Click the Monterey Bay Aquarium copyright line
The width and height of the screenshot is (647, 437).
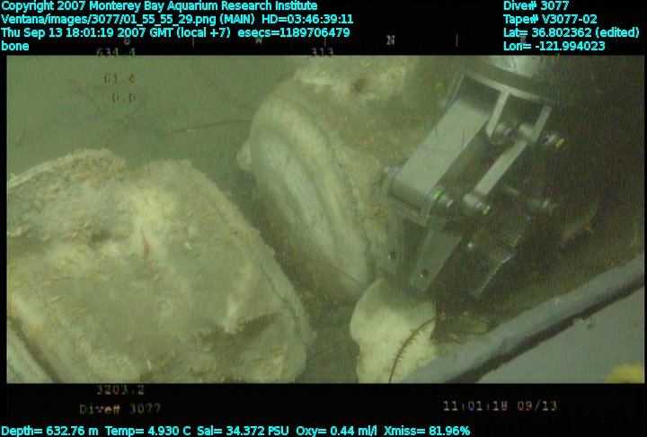[159, 5]
